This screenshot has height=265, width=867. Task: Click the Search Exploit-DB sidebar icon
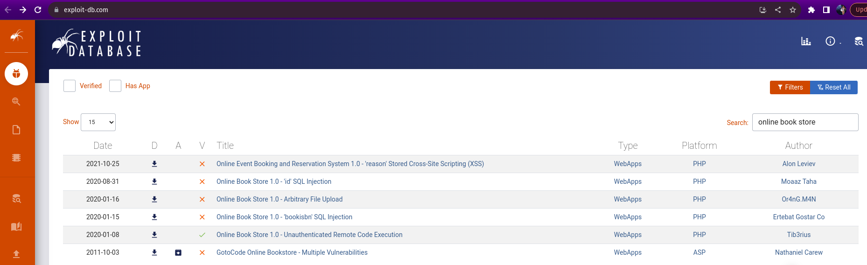coord(16,199)
